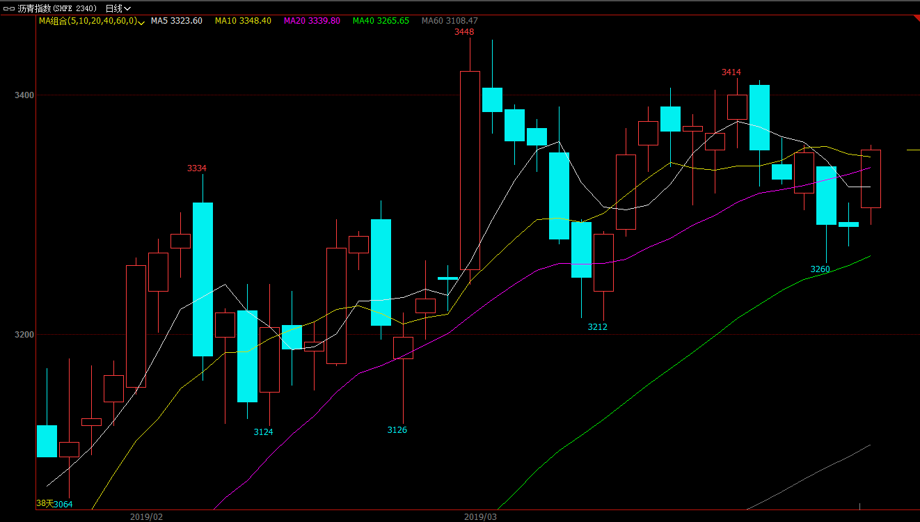Click the 3334 high price label
This screenshot has height=522, width=920.
(x=197, y=168)
